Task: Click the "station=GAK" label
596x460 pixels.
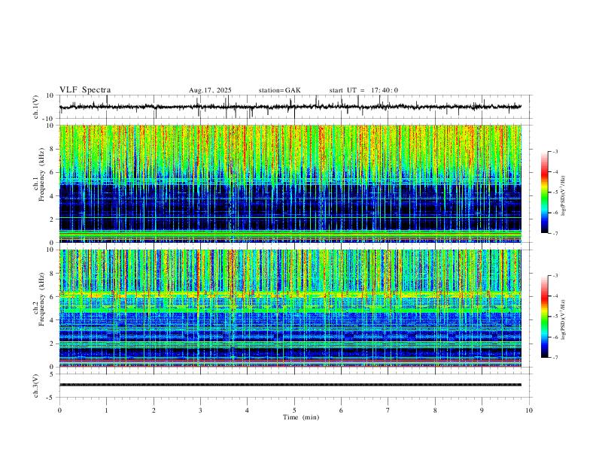Action: [280, 90]
